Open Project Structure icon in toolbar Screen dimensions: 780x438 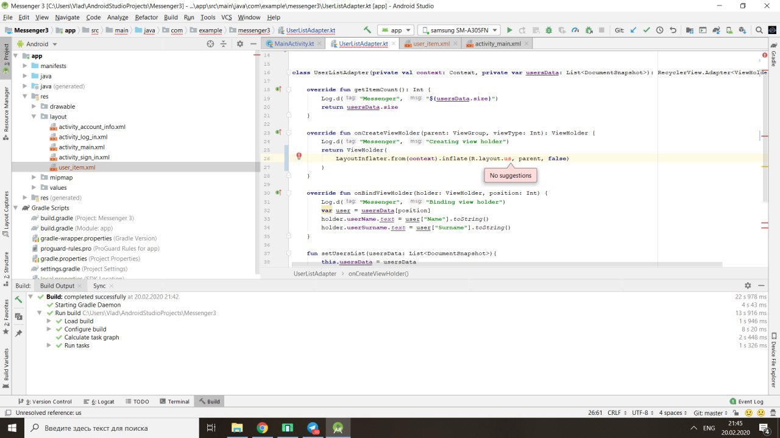coord(689,30)
